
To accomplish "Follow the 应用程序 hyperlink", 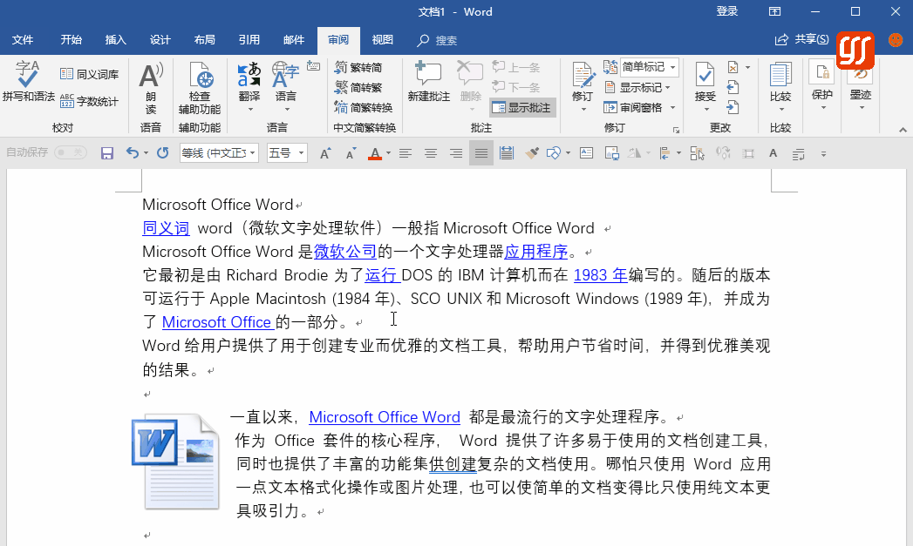I will [535, 252].
